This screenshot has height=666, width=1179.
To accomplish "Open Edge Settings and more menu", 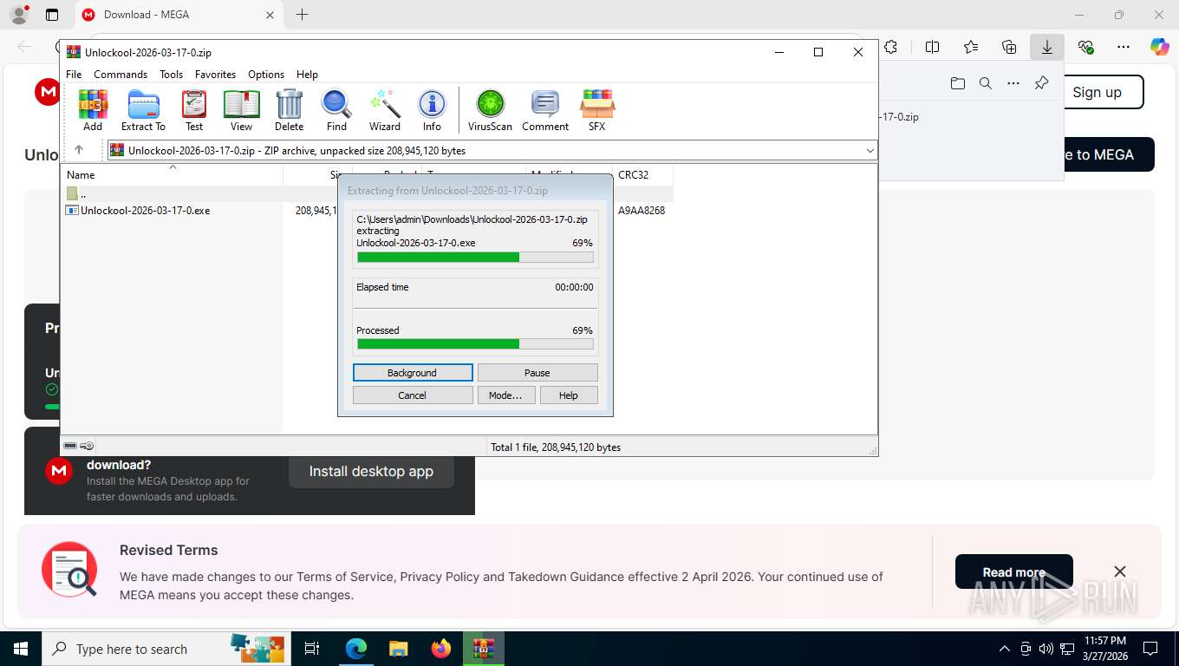I will (x=1124, y=47).
